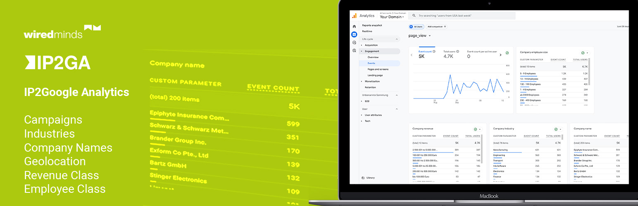Open the Library folder icon
Image resolution: width=638 pixels, height=206 pixels.
pyautogui.click(x=363, y=178)
